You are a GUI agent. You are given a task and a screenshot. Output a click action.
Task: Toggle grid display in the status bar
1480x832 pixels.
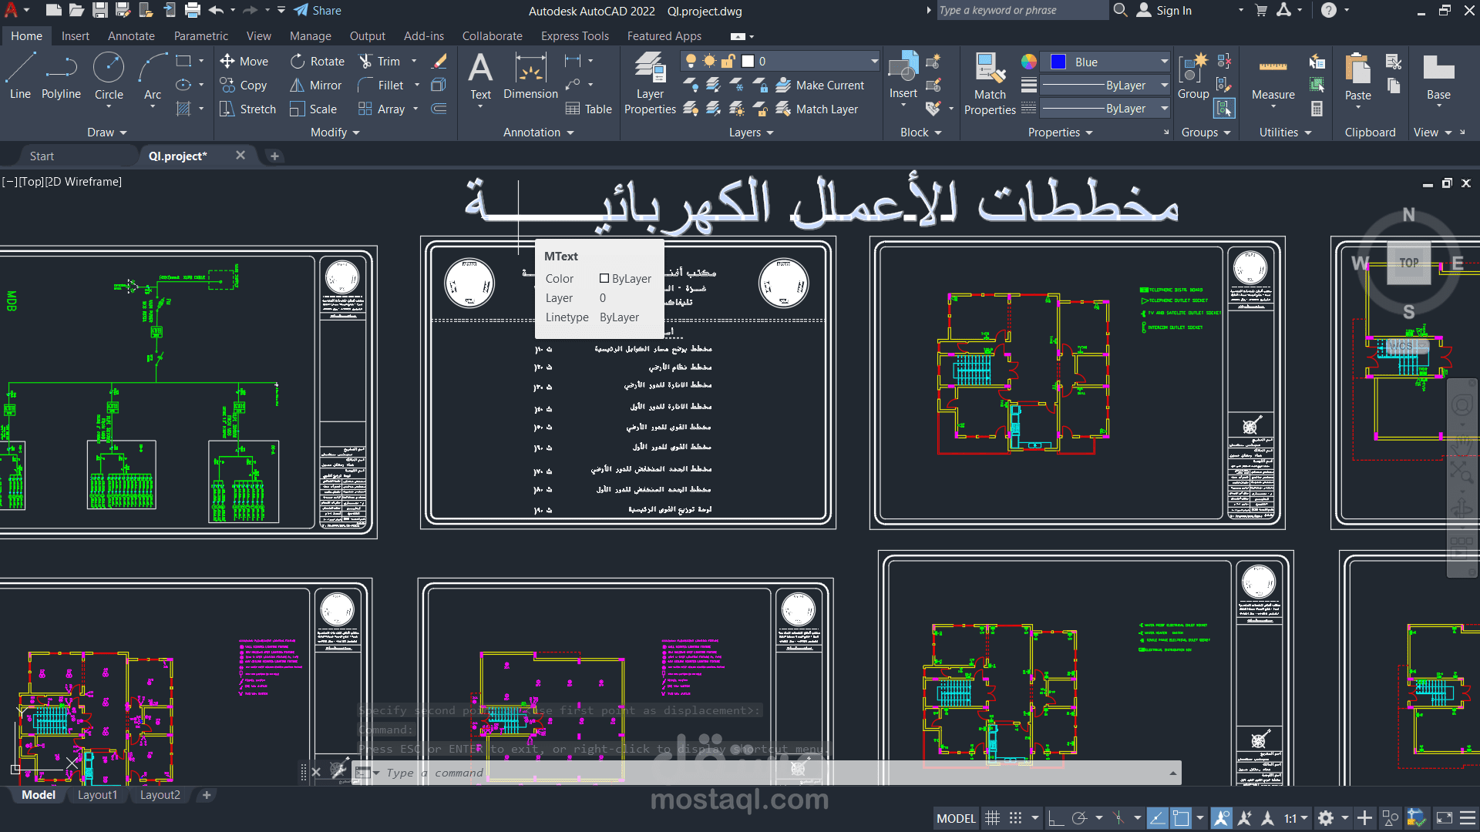click(993, 818)
